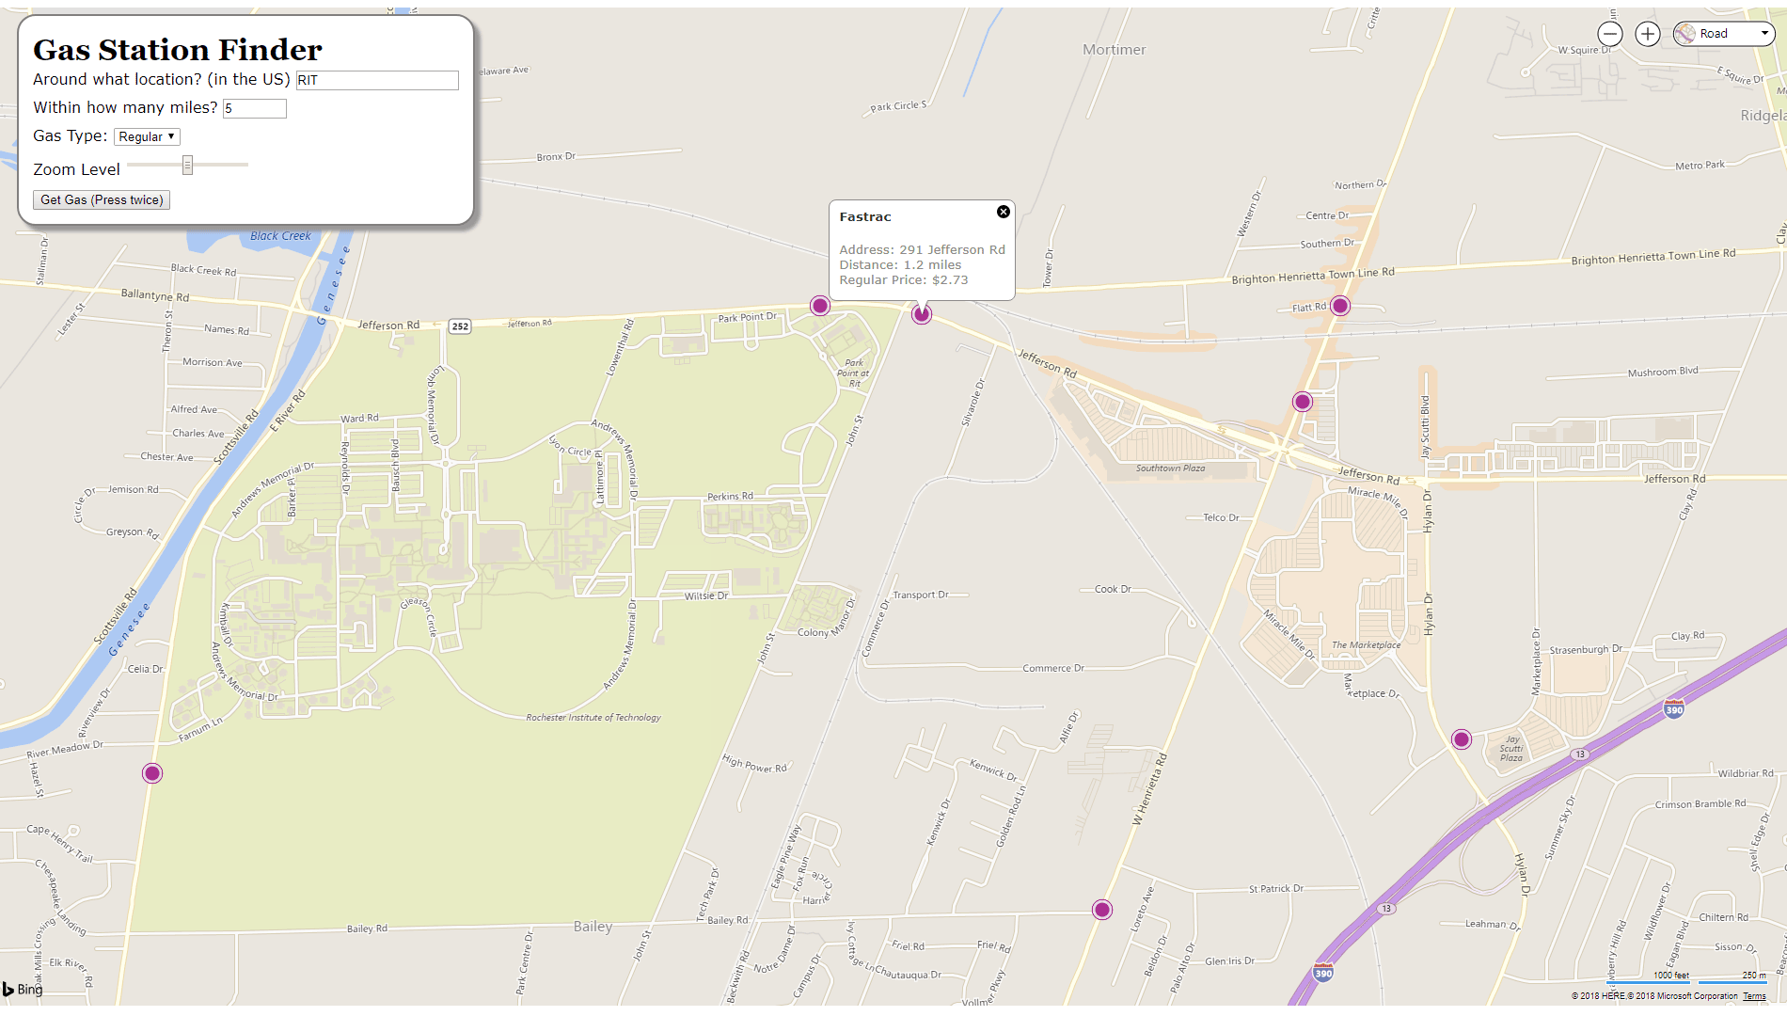Click the Park Circle S street label
The width and height of the screenshot is (1787, 1016).
[898, 106]
